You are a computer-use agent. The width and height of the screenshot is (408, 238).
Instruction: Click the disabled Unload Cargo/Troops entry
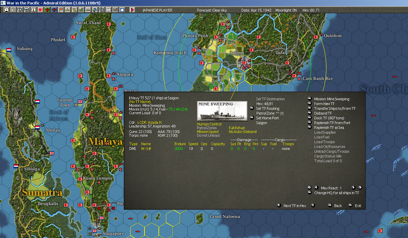pyautogui.click(x=331, y=151)
